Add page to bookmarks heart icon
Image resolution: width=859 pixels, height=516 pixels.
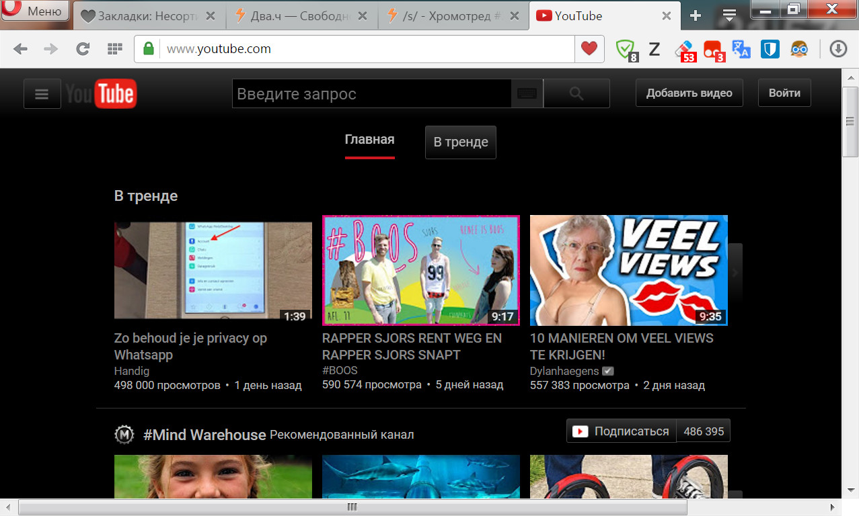[589, 48]
